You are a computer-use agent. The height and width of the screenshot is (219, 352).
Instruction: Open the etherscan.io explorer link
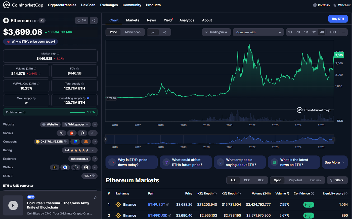tap(79, 159)
